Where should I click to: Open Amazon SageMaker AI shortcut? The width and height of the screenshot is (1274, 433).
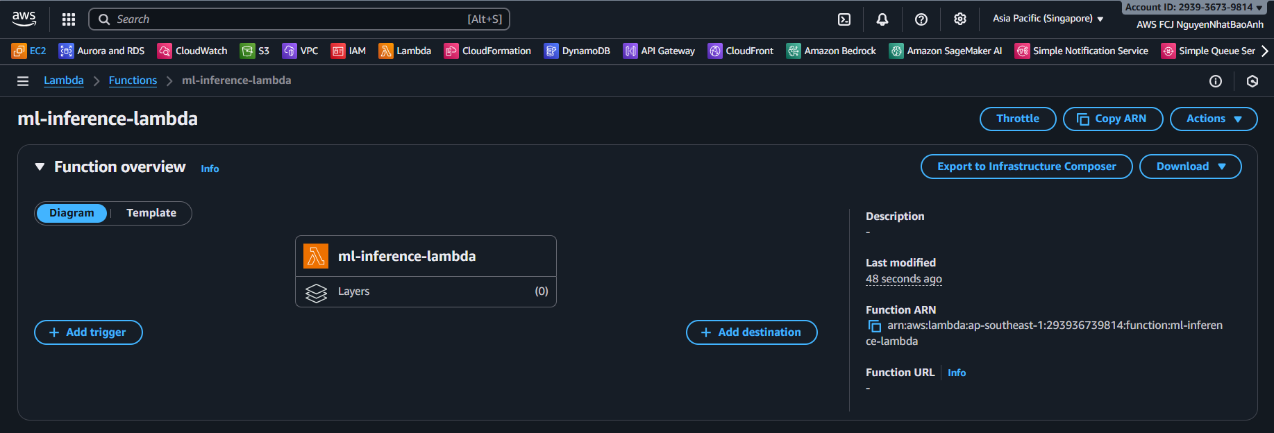tap(946, 51)
